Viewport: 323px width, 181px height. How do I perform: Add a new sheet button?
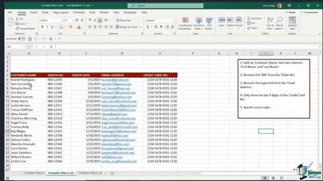(112, 173)
